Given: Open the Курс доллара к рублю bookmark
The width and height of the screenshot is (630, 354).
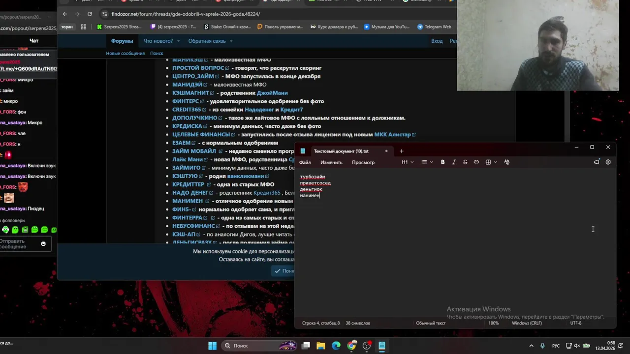Looking at the screenshot, I should [334, 27].
